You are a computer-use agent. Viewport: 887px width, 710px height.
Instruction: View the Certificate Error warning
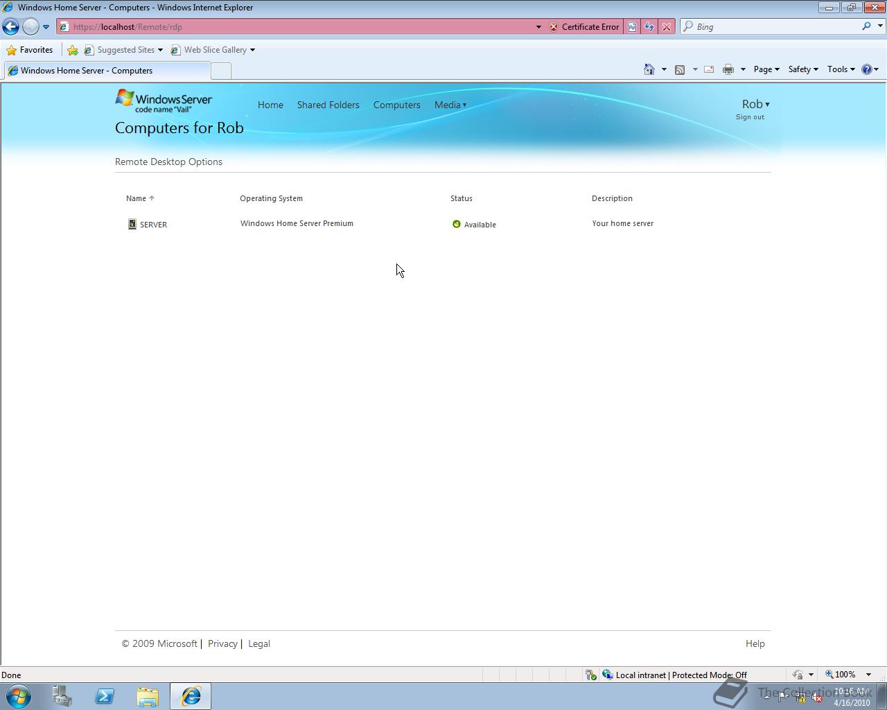584,27
